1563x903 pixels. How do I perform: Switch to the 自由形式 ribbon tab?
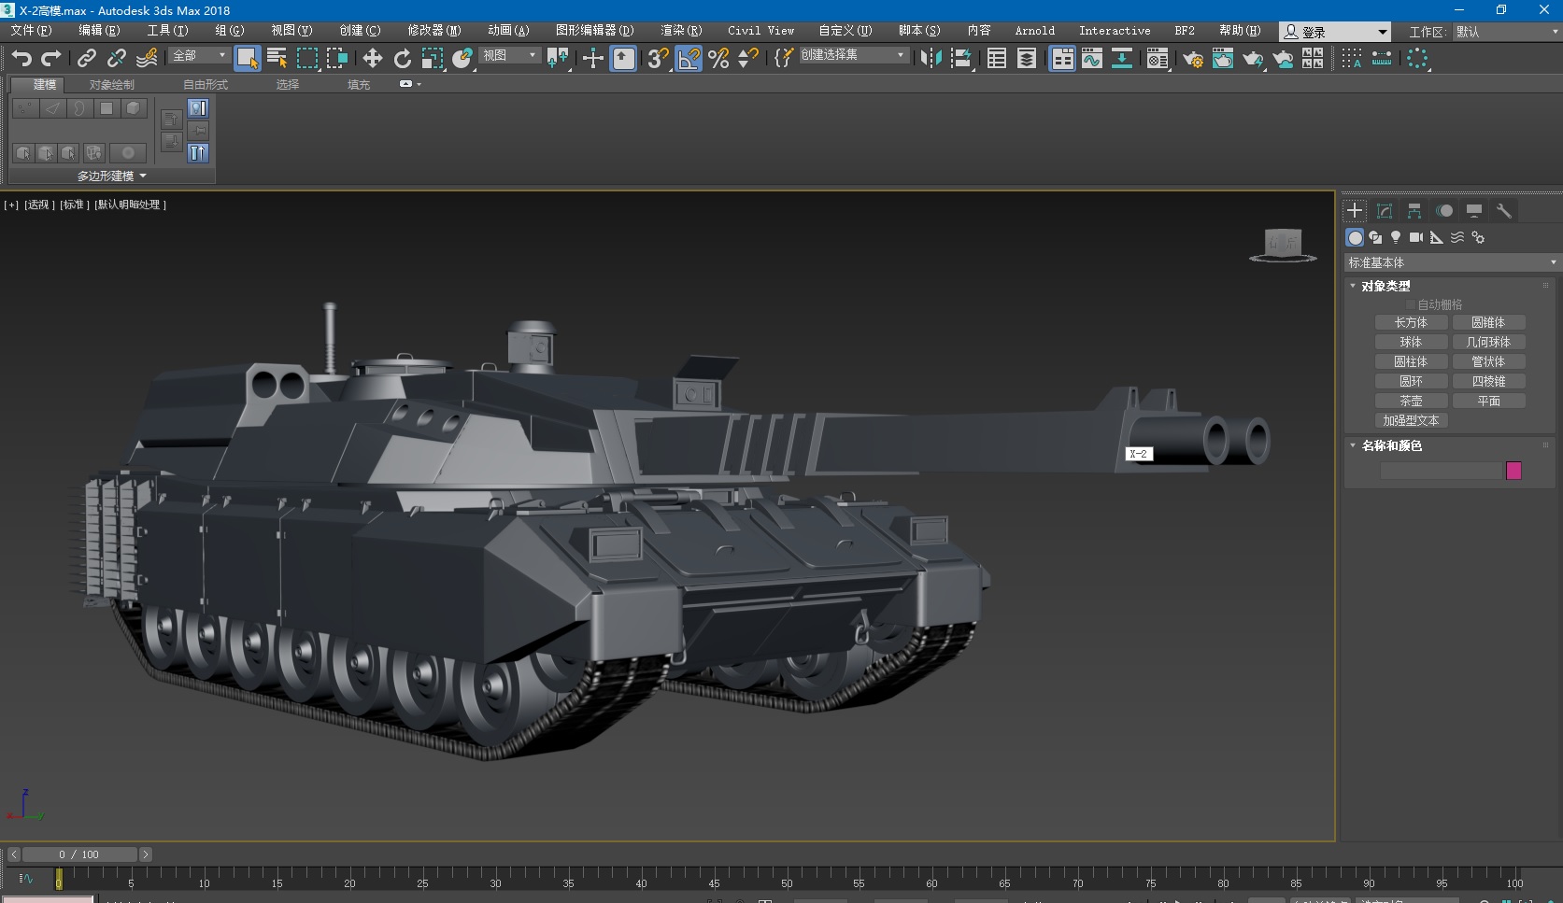206,84
